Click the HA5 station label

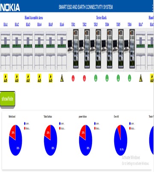(x=50, y=24)
